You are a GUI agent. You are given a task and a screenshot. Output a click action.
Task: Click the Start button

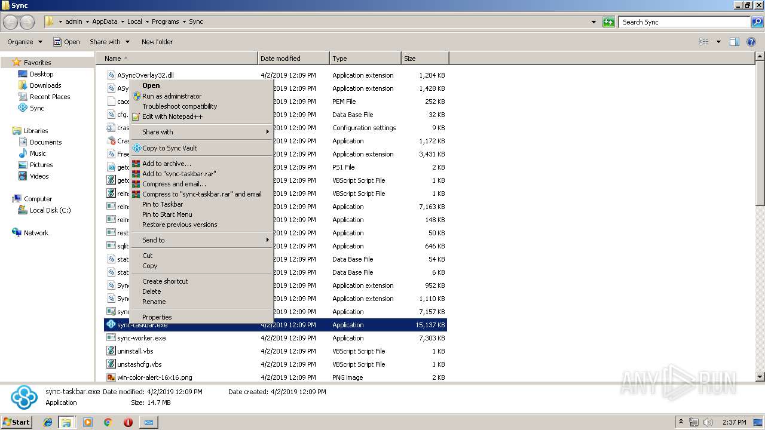coord(17,422)
